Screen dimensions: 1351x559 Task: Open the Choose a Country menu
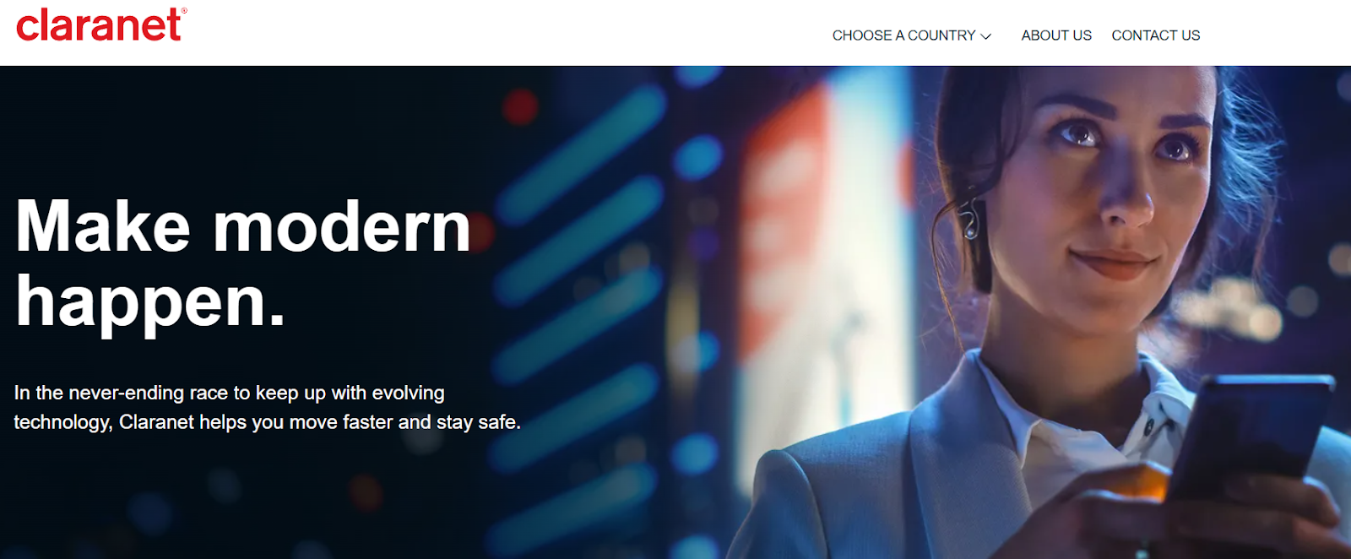(x=911, y=35)
